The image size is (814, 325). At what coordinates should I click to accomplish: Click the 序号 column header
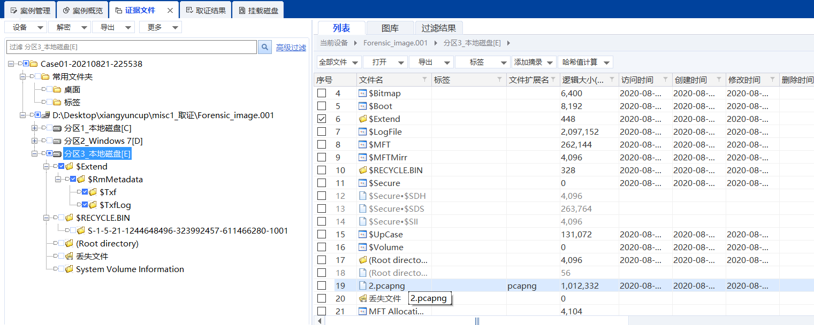click(x=335, y=80)
